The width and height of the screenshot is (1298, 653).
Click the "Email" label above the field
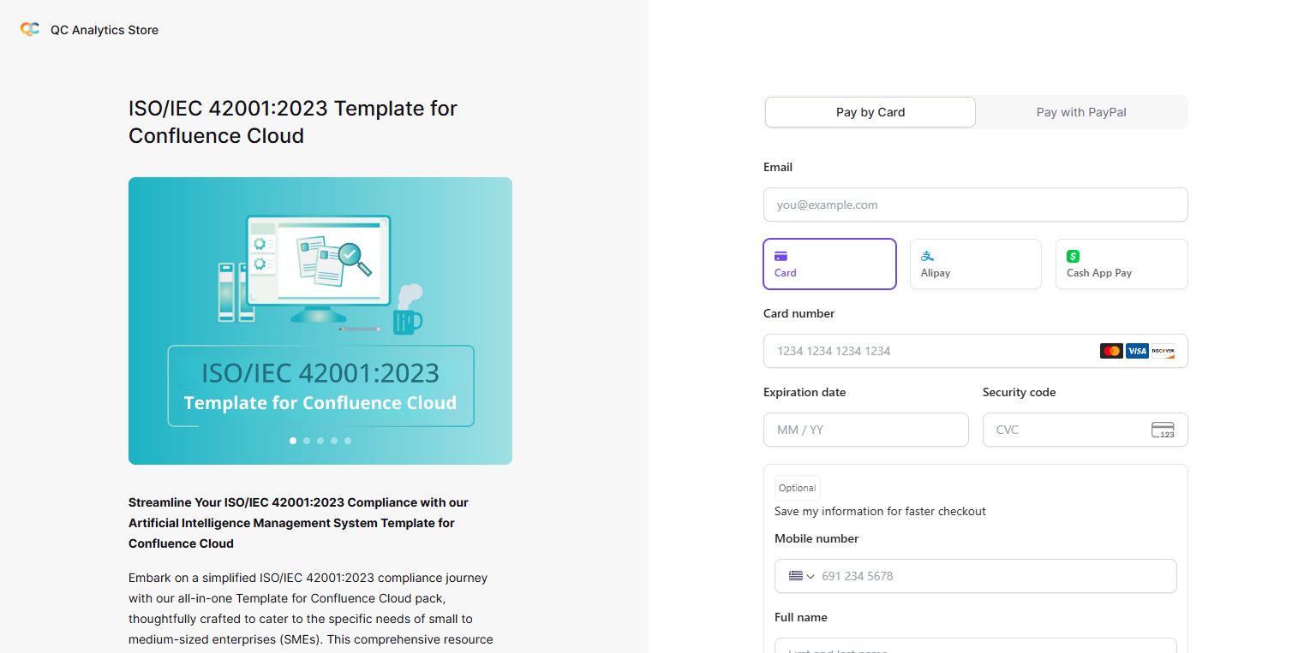click(x=778, y=167)
